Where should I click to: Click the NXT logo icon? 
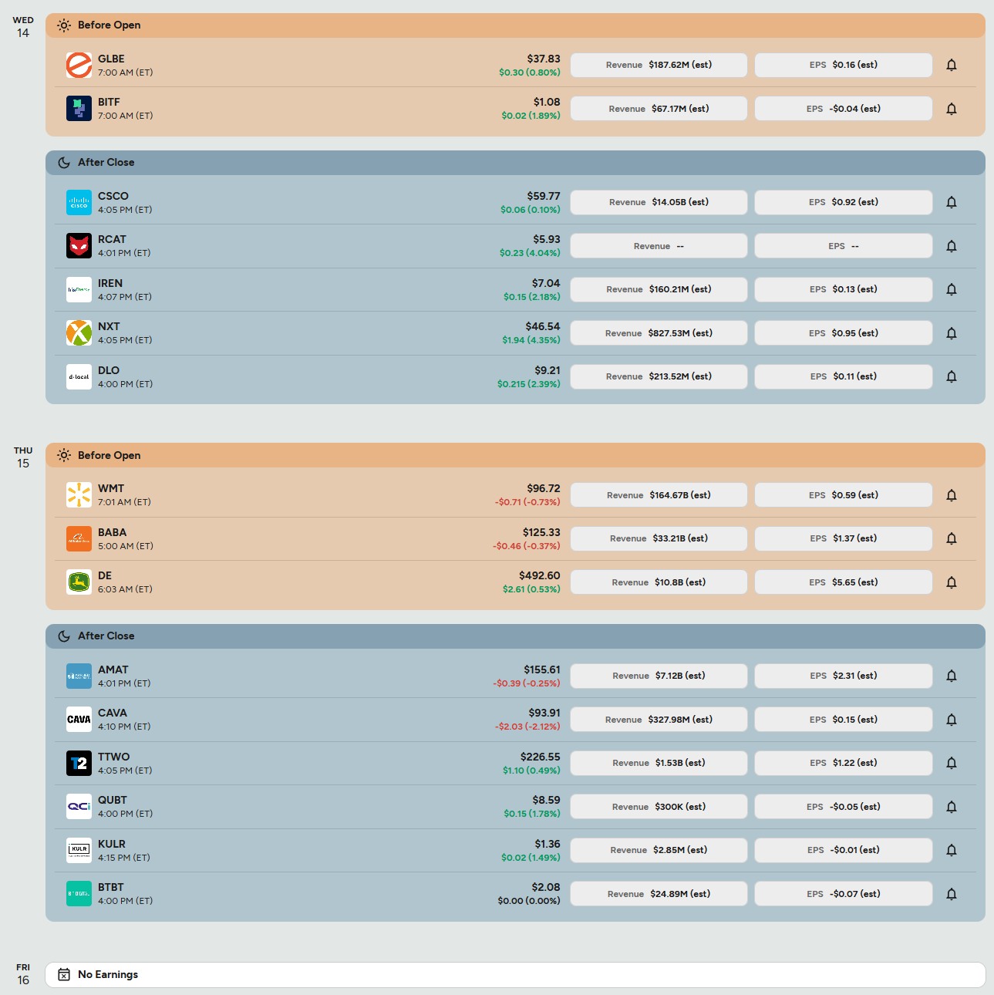point(79,333)
